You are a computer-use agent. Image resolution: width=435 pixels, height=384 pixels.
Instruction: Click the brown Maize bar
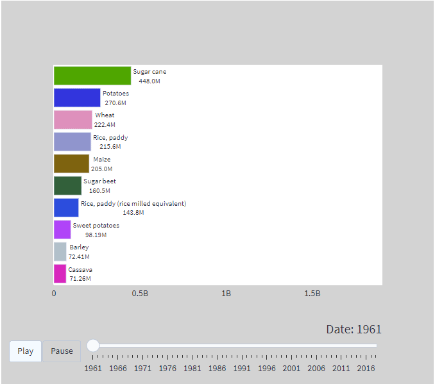click(72, 163)
